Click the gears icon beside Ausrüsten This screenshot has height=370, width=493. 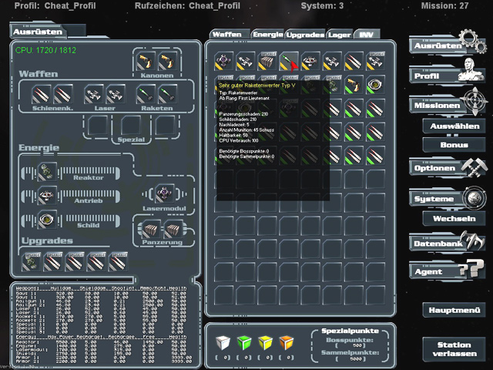pyautogui.click(x=472, y=41)
